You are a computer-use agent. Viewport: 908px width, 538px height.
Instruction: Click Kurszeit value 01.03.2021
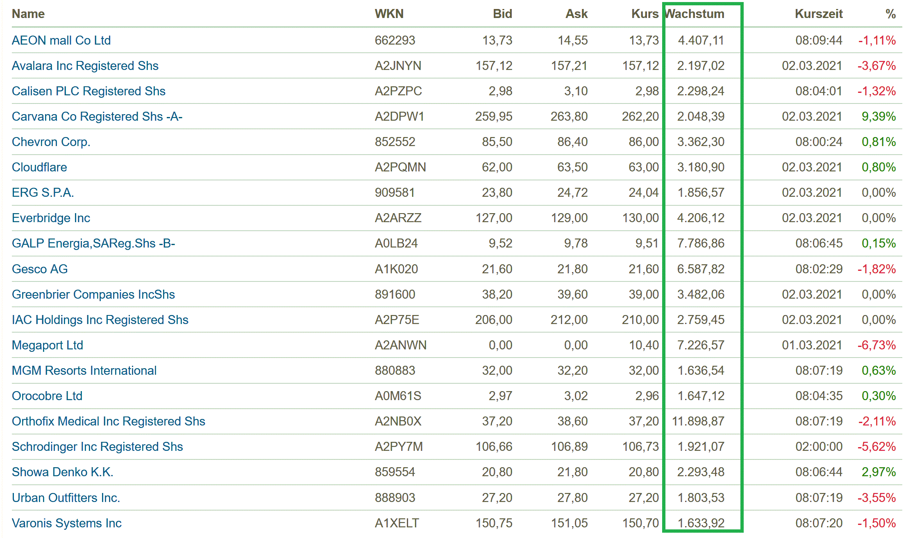(x=812, y=345)
